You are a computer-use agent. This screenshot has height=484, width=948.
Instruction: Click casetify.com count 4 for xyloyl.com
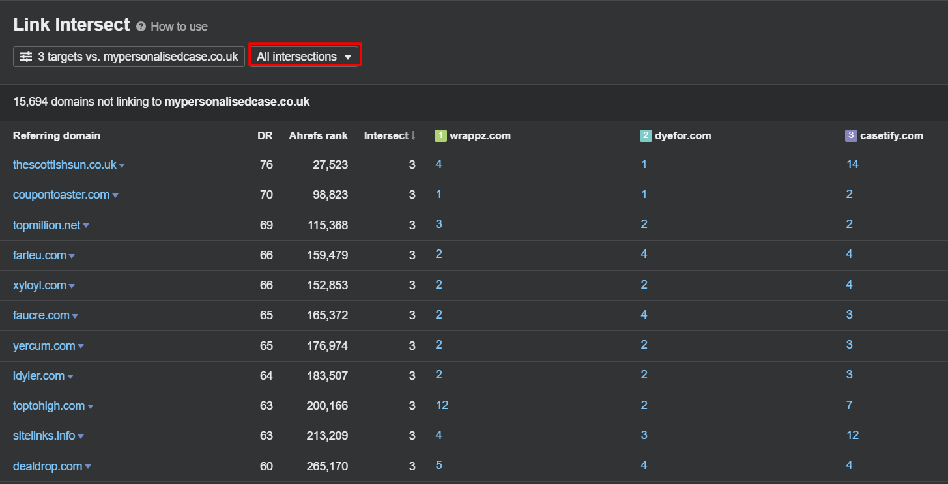tap(849, 285)
